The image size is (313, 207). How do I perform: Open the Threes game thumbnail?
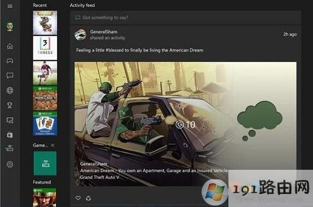point(45,48)
